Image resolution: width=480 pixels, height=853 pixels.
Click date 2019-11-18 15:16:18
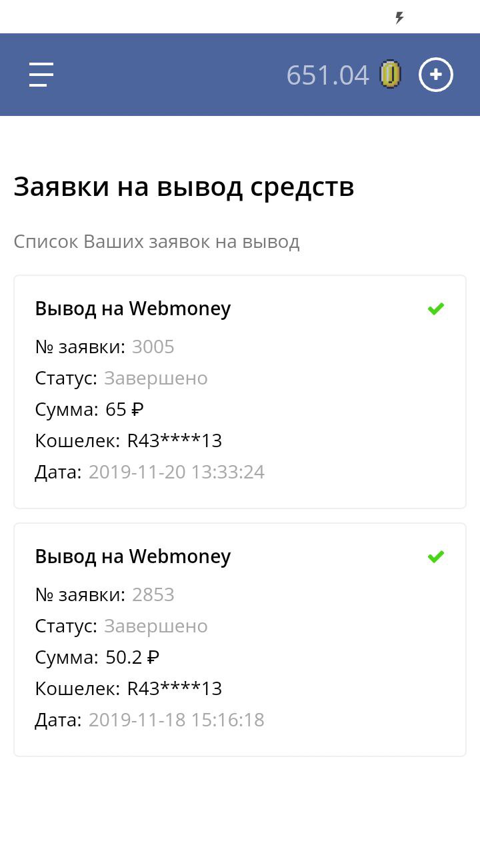176,720
